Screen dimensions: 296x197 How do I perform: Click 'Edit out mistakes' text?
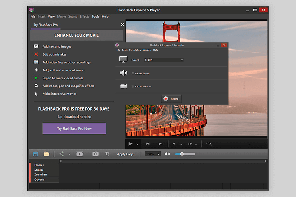(x=54, y=54)
